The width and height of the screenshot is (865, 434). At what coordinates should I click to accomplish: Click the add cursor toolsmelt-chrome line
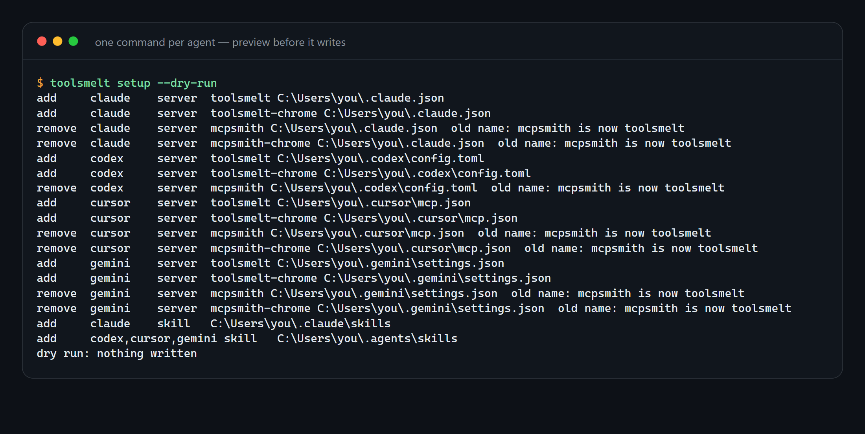pos(277,218)
